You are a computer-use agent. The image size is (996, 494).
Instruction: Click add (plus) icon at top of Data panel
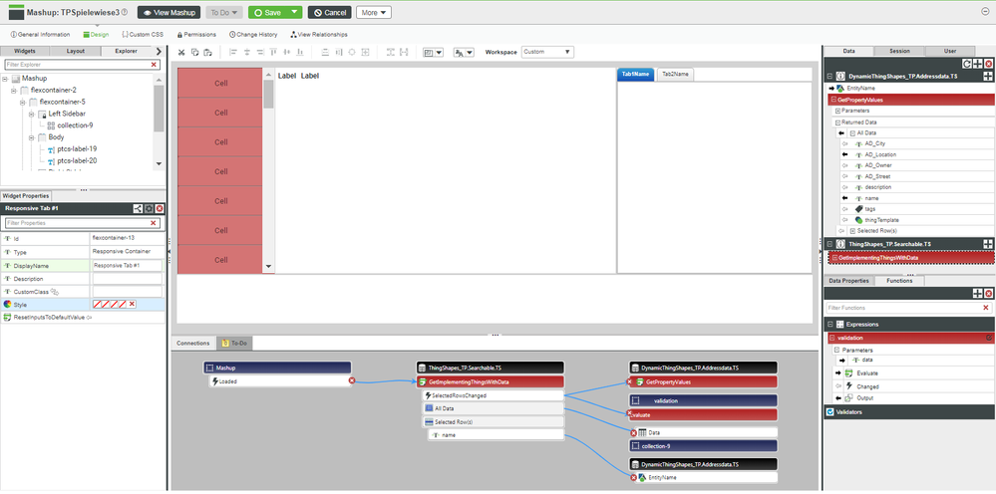pyautogui.click(x=978, y=64)
